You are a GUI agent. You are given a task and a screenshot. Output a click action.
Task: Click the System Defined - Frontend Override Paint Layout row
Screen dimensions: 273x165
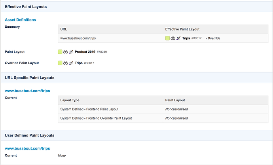(96, 118)
